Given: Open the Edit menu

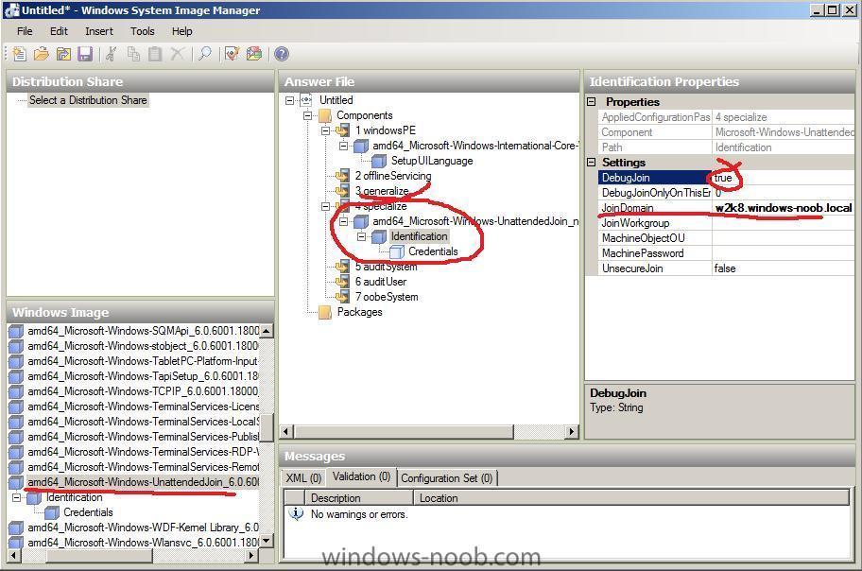Looking at the screenshot, I should click(59, 31).
